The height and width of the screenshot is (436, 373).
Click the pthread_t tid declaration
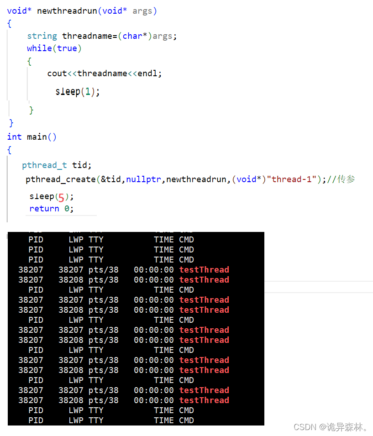57,165
